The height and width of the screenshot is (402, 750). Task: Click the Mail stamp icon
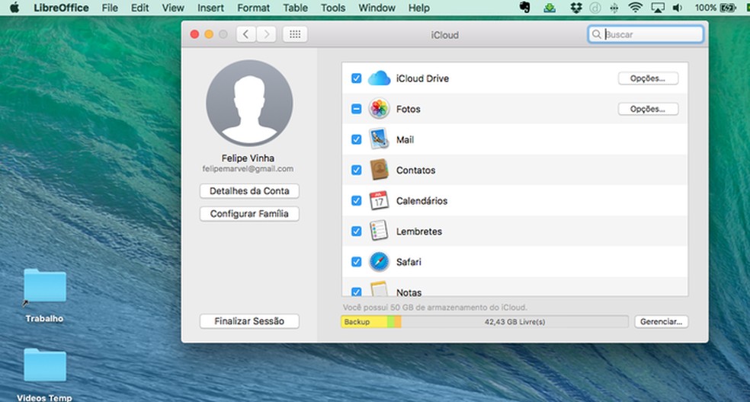[379, 139]
